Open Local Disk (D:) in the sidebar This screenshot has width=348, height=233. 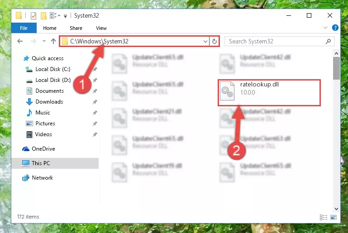(48, 80)
